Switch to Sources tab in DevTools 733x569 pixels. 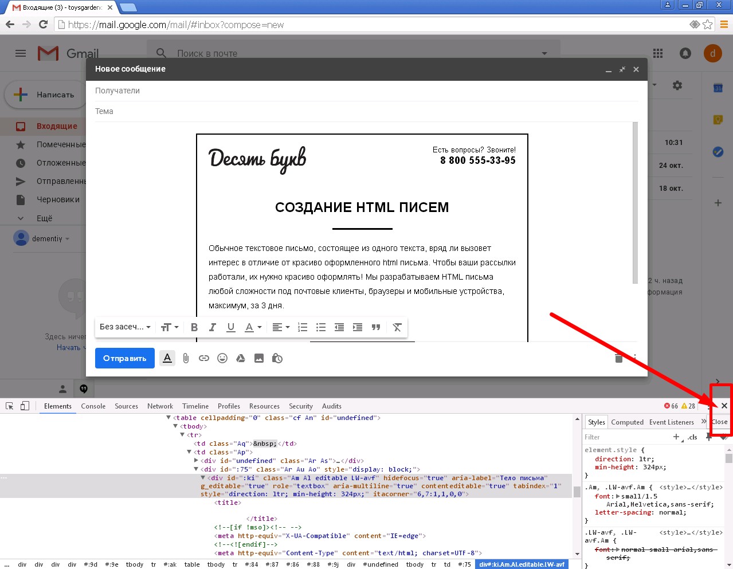click(126, 406)
